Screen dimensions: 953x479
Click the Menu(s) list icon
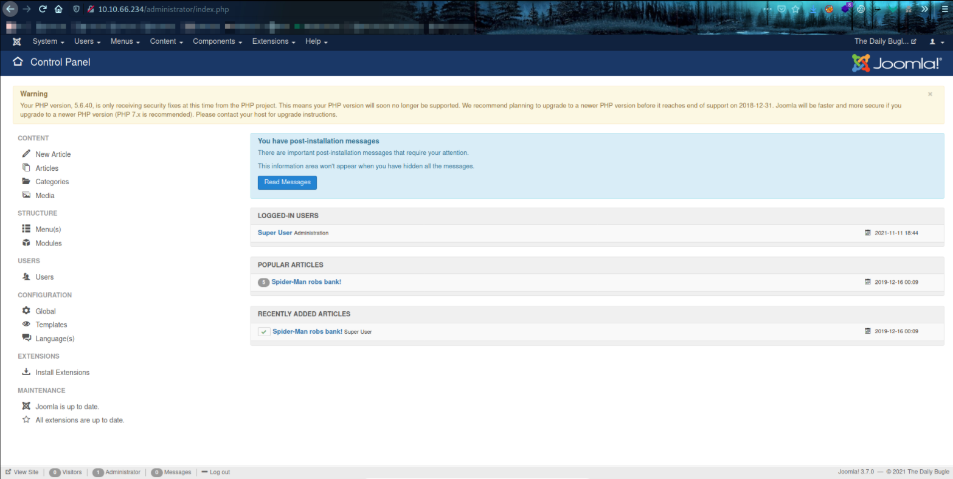point(26,229)
